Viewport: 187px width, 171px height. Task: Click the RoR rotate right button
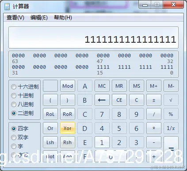(x=68, y=114)
